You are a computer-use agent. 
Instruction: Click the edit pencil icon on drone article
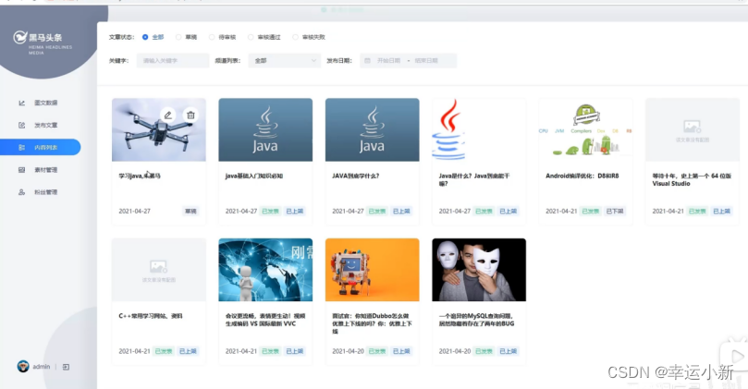tap(168, 115)
